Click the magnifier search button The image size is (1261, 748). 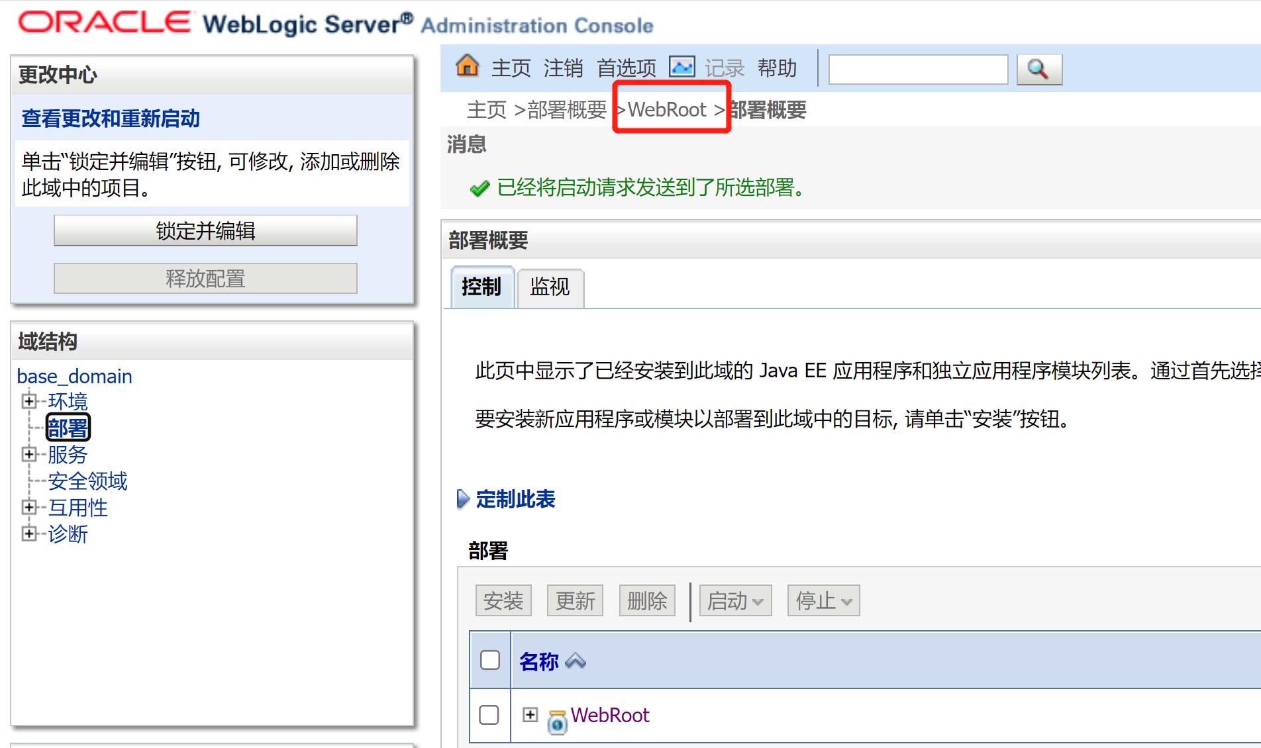pyautogui.click(x=1039, y=70)
